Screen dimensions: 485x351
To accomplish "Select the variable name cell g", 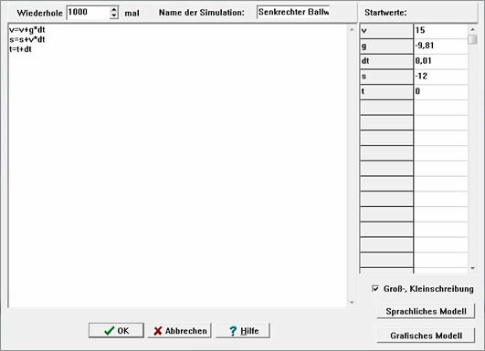I will 386,46.
